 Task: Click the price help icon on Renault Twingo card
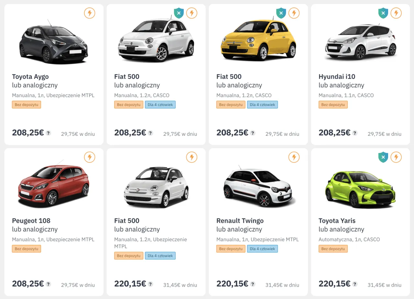coord(253,284)
